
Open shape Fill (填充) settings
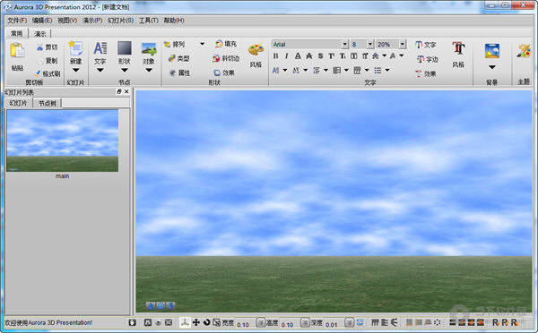pyautogui.click(x=226, y=44)
